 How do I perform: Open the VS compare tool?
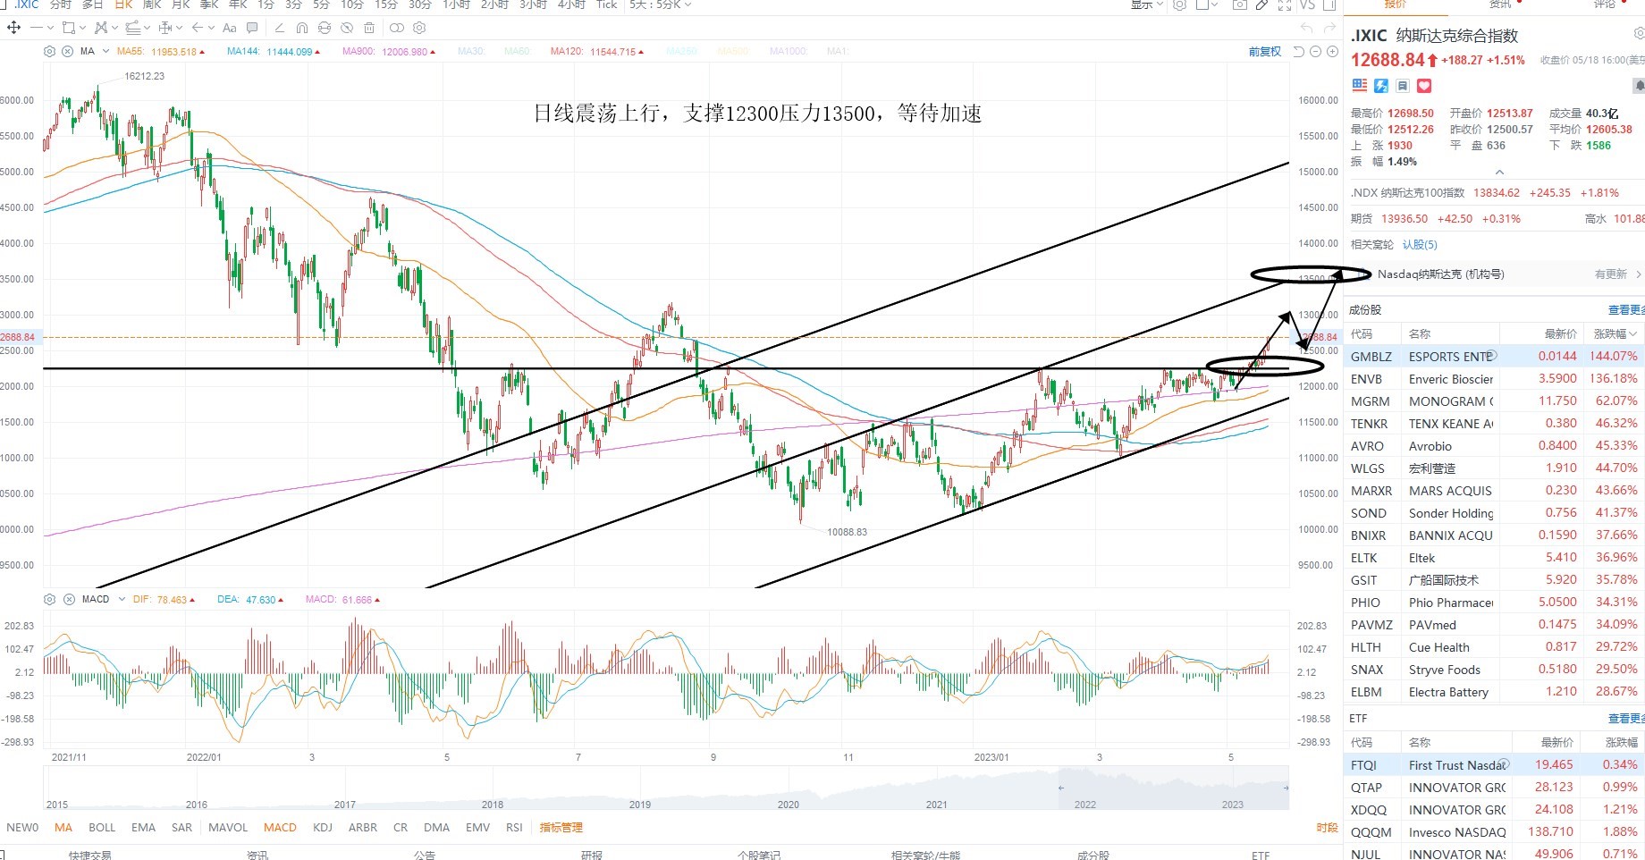point(1307,4)
